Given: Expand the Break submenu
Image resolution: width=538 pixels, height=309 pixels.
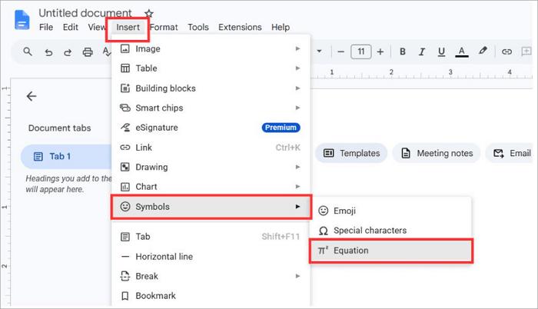Looking at the screenshot, I should coord(211,276).
